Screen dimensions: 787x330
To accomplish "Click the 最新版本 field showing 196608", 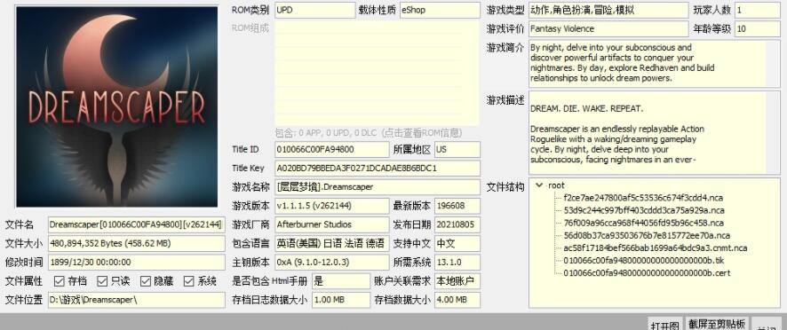I will 457,206.
